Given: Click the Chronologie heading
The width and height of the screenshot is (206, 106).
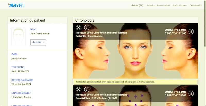Looking at the screenshot, I should [85, 20].
